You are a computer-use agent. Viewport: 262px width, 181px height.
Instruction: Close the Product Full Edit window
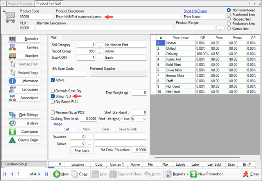coord(251,174)
